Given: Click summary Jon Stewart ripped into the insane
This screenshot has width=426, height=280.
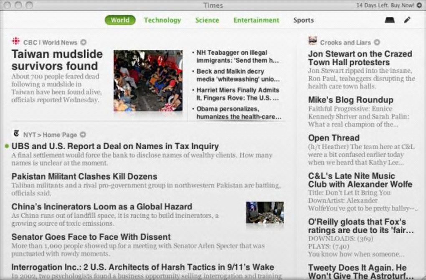Looking at the screenshot, I should [x=361, y=79].
